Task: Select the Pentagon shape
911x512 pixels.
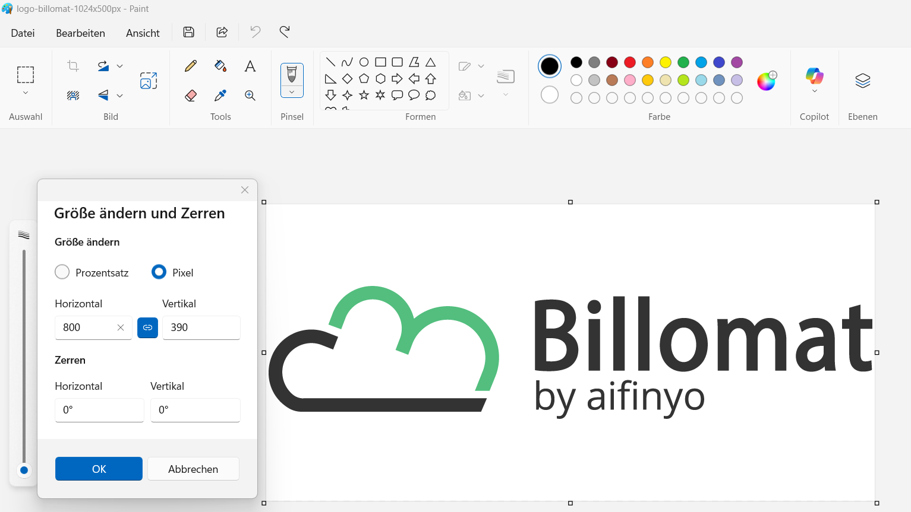Action: (x=364, y=78)
